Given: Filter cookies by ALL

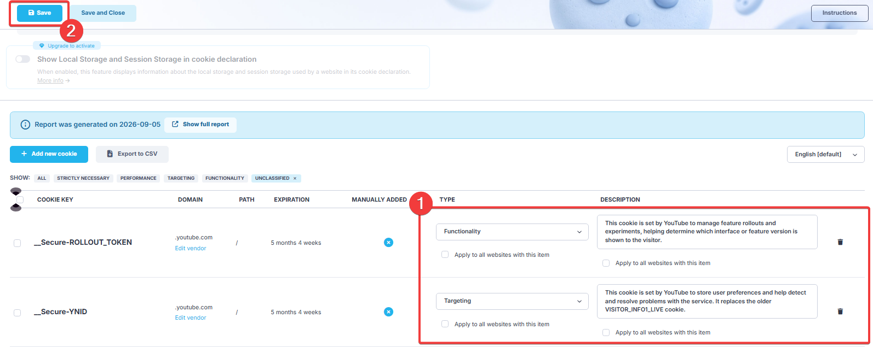Looking at the screenshot, I should coord(42,178).
